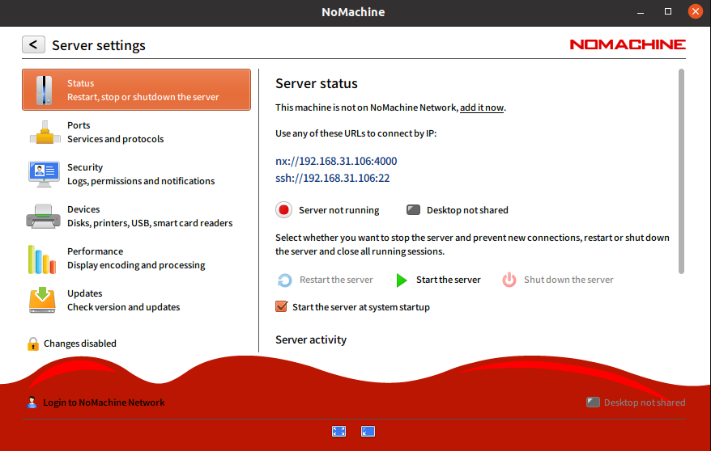Click the vertical scrollbar of server panel
711x451 pixels.
pyautogui.click(x=681, y=171)
